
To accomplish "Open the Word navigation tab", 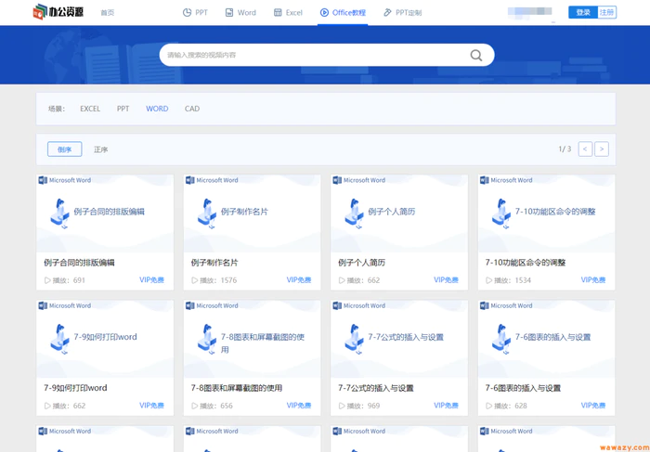I will tap(240, 13).
